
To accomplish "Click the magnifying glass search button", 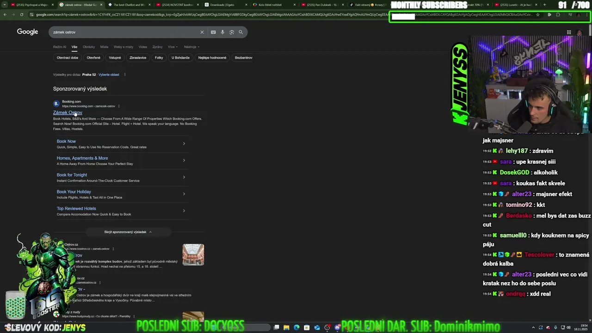I will [240, 32].
